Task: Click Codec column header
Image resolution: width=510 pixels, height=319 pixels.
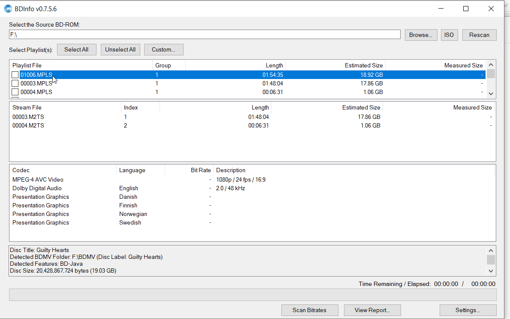Action: click(x=63, y=170)
